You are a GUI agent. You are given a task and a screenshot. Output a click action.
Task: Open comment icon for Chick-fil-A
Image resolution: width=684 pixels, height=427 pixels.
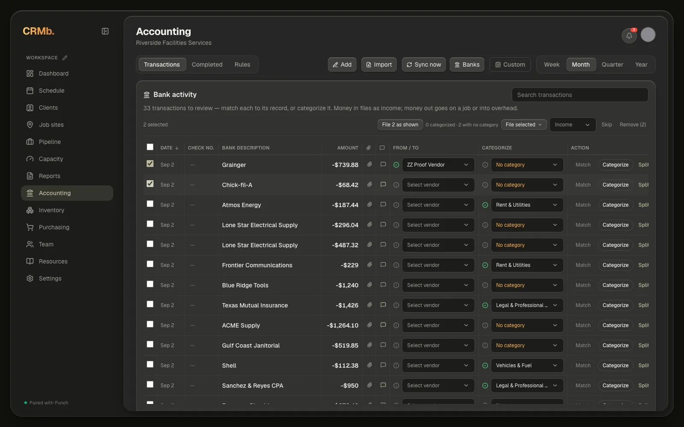tap(383, 184)
